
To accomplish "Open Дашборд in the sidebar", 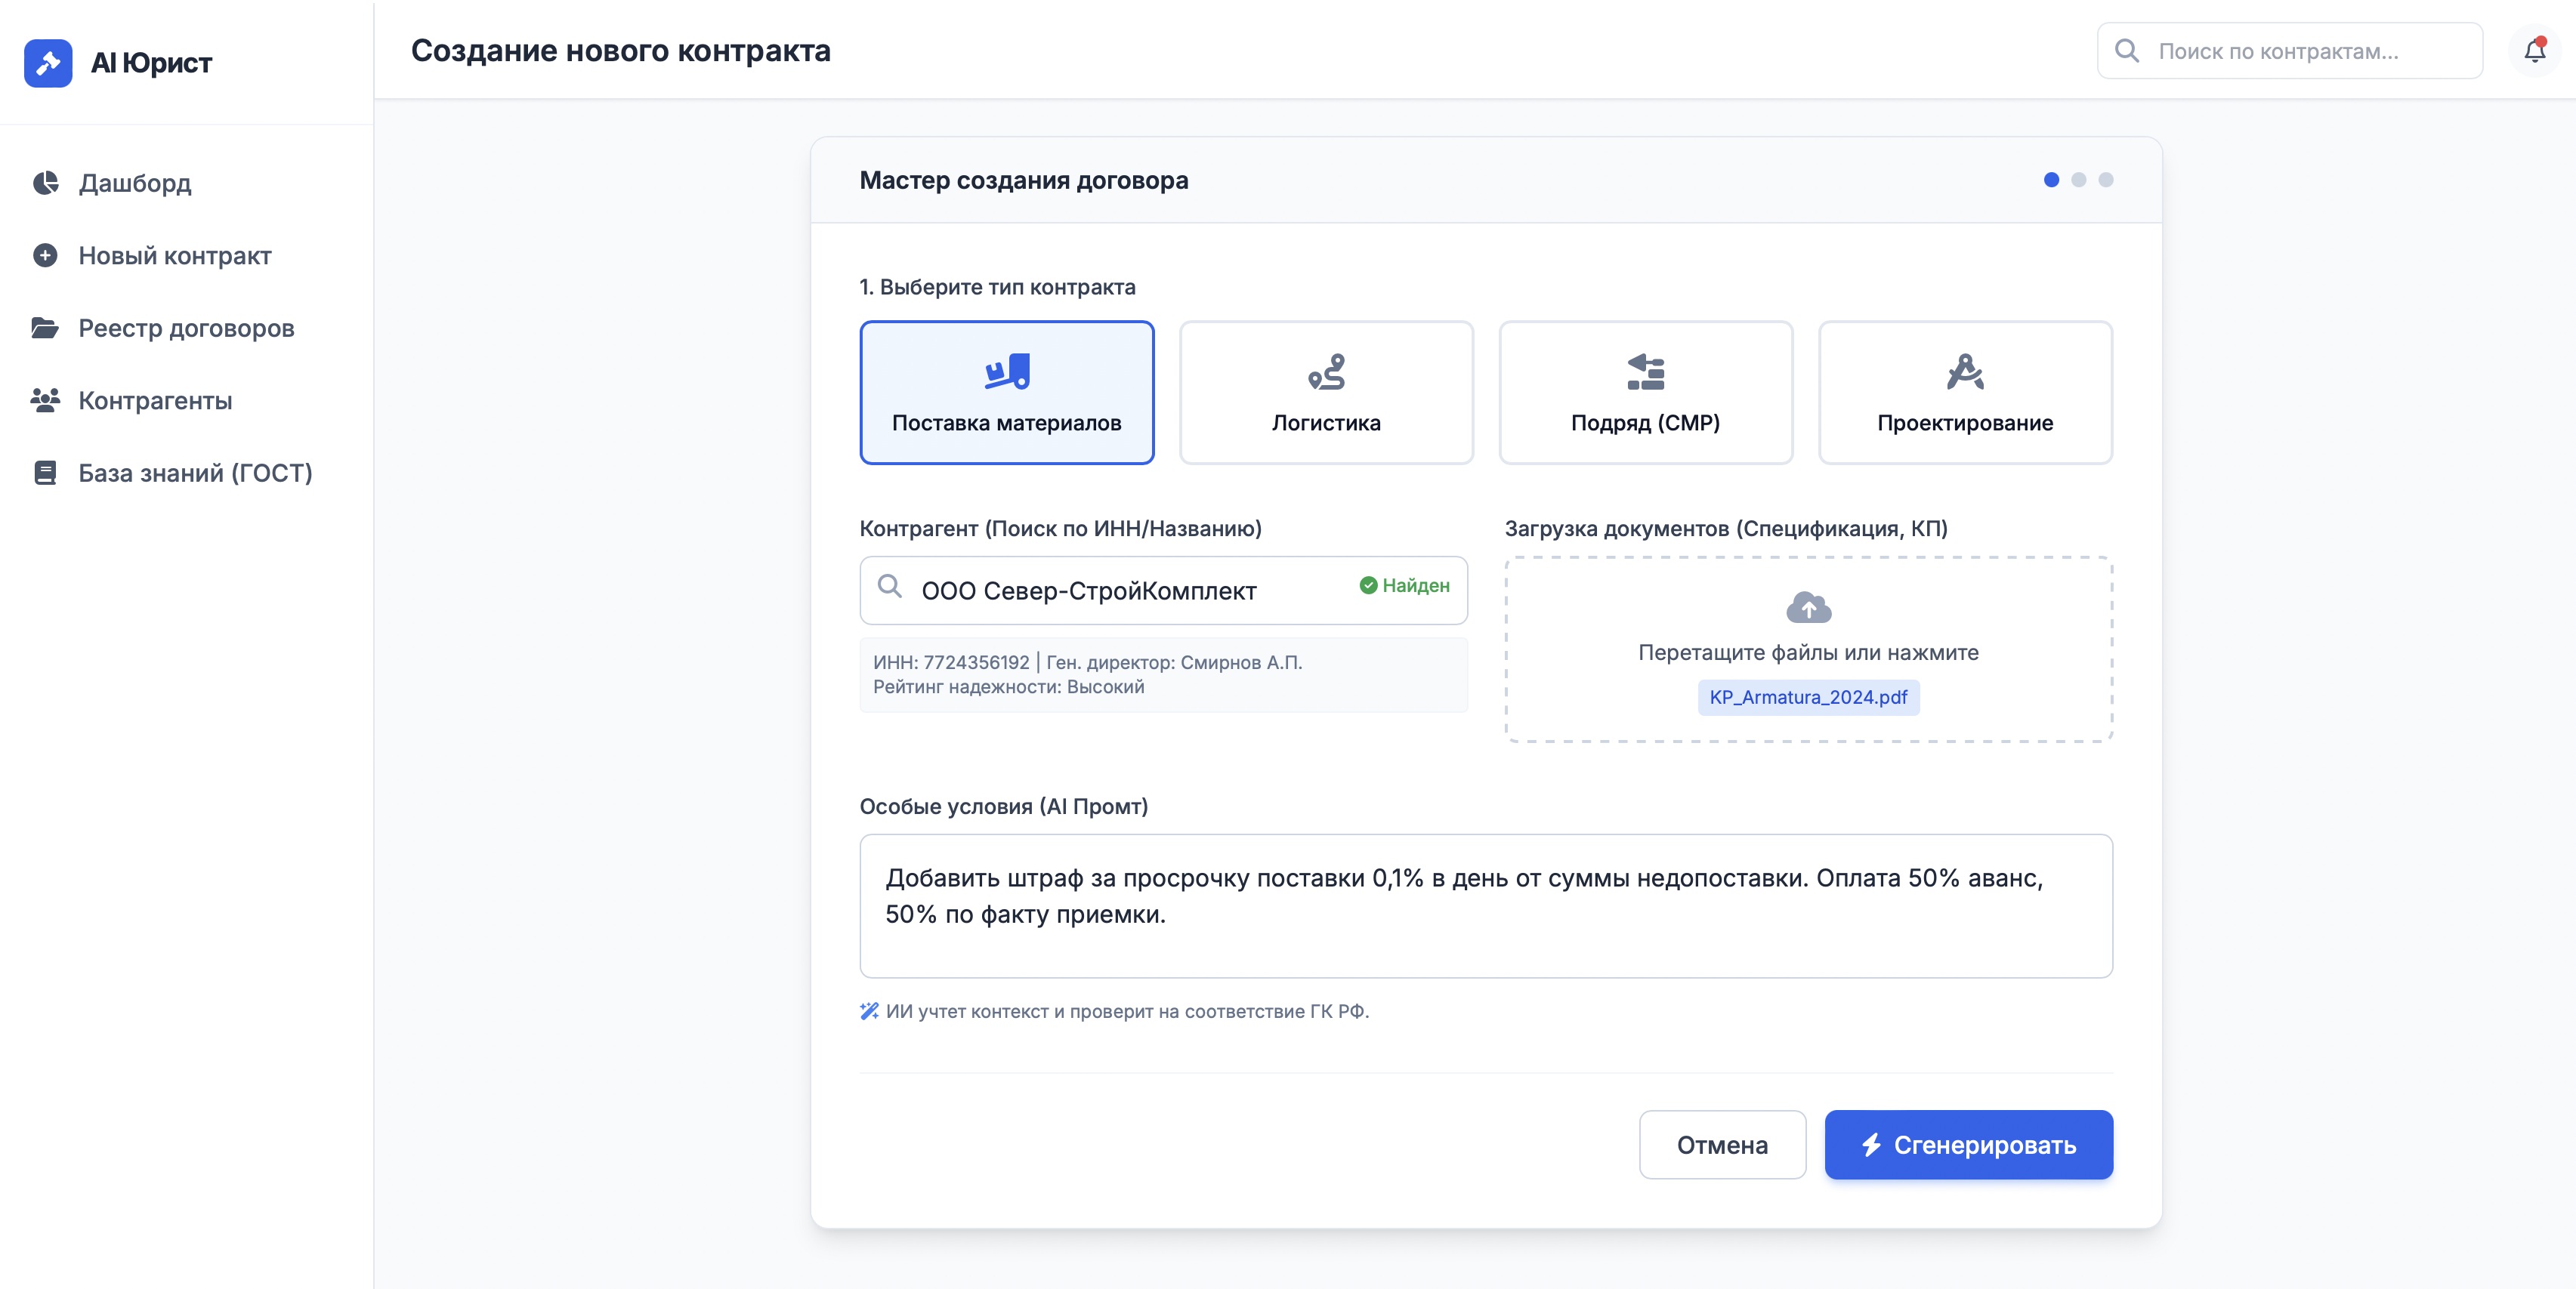I will (x=187, y=183).
